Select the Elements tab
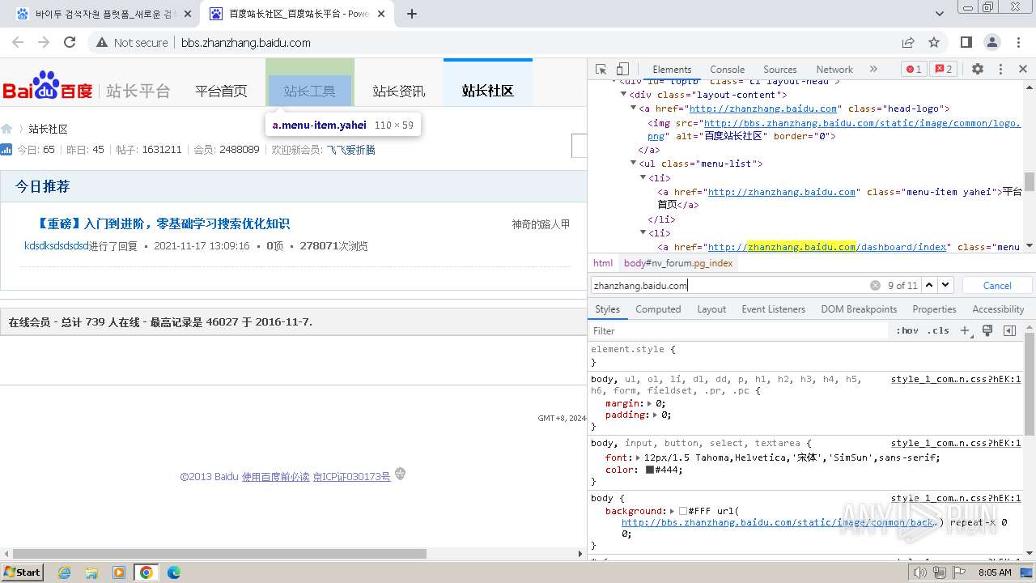This screenshot has height=583, width=1036. [x=672, y=70]
